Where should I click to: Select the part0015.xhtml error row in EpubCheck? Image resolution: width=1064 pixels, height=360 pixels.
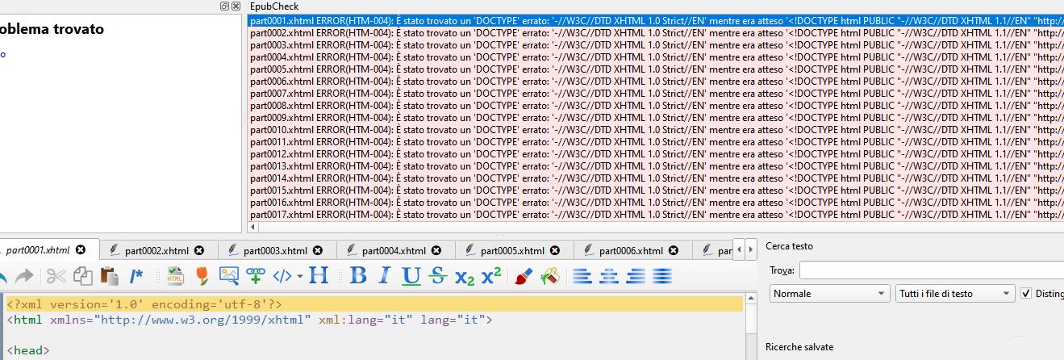(655, 190)
